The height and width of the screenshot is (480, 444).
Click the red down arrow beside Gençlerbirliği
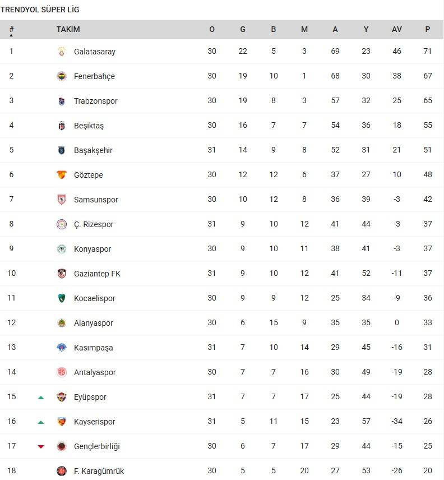tap(41, 446)
